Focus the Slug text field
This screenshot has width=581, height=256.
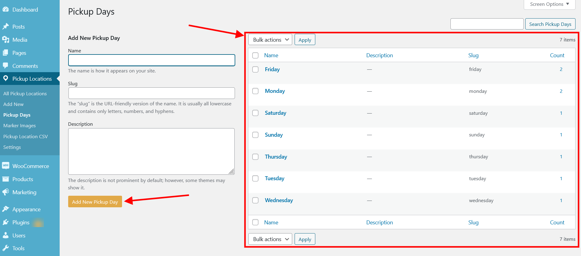152,93
